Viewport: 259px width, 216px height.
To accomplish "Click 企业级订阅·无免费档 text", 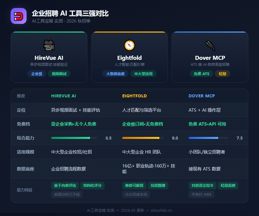I will [x=142, y=124].
